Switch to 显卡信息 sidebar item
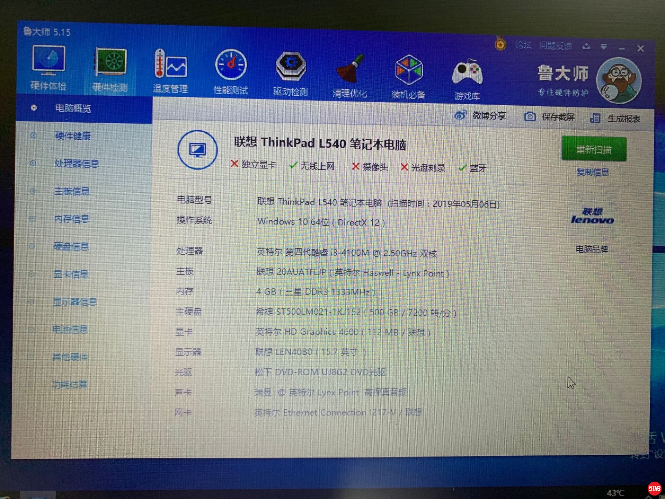665x499 pixels. click(71, 274)
